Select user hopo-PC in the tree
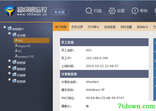 pos(24,46)
